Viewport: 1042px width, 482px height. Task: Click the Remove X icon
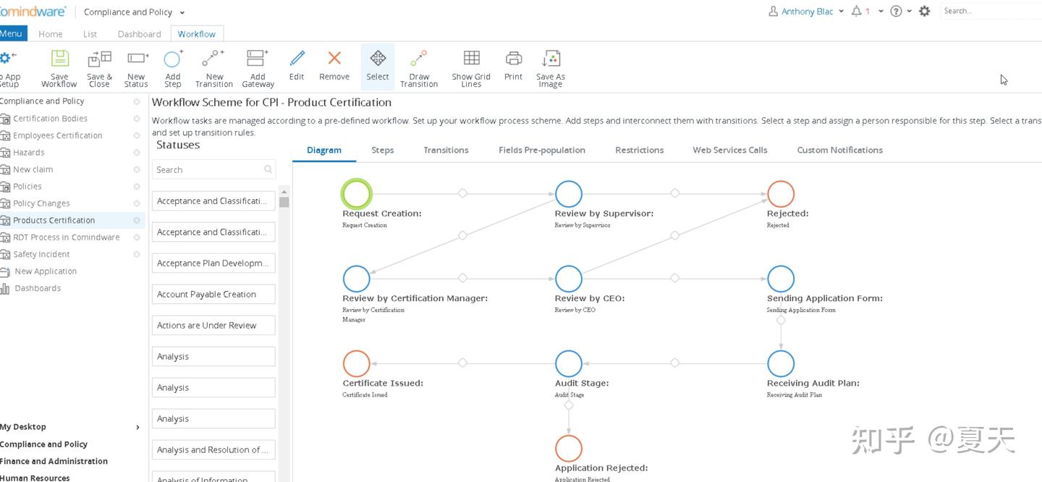334,59
